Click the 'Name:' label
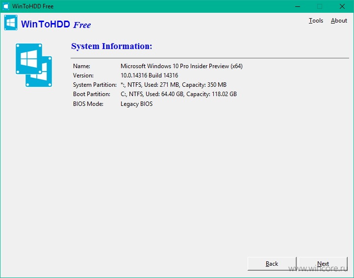 click(x=81, y=66)
